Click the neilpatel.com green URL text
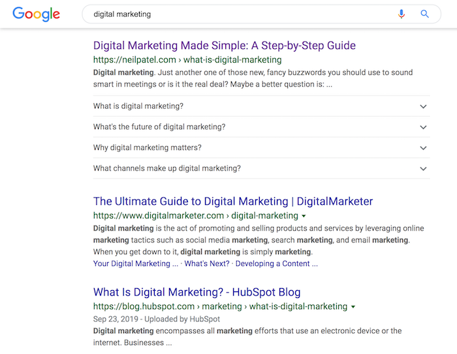The image size is (457, 354). 187,60
